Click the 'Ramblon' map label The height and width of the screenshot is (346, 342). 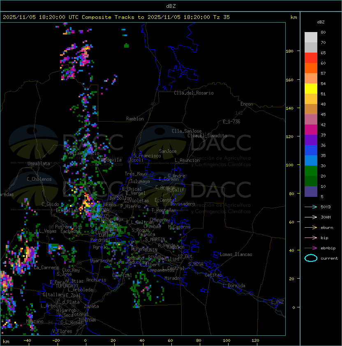click(135, 119)
